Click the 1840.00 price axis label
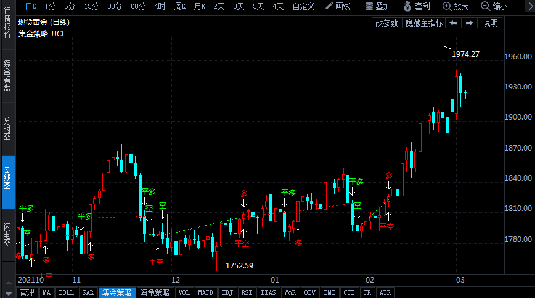This screenshot has height=298, width=535. pyautogui.click(x=518, y=178)
